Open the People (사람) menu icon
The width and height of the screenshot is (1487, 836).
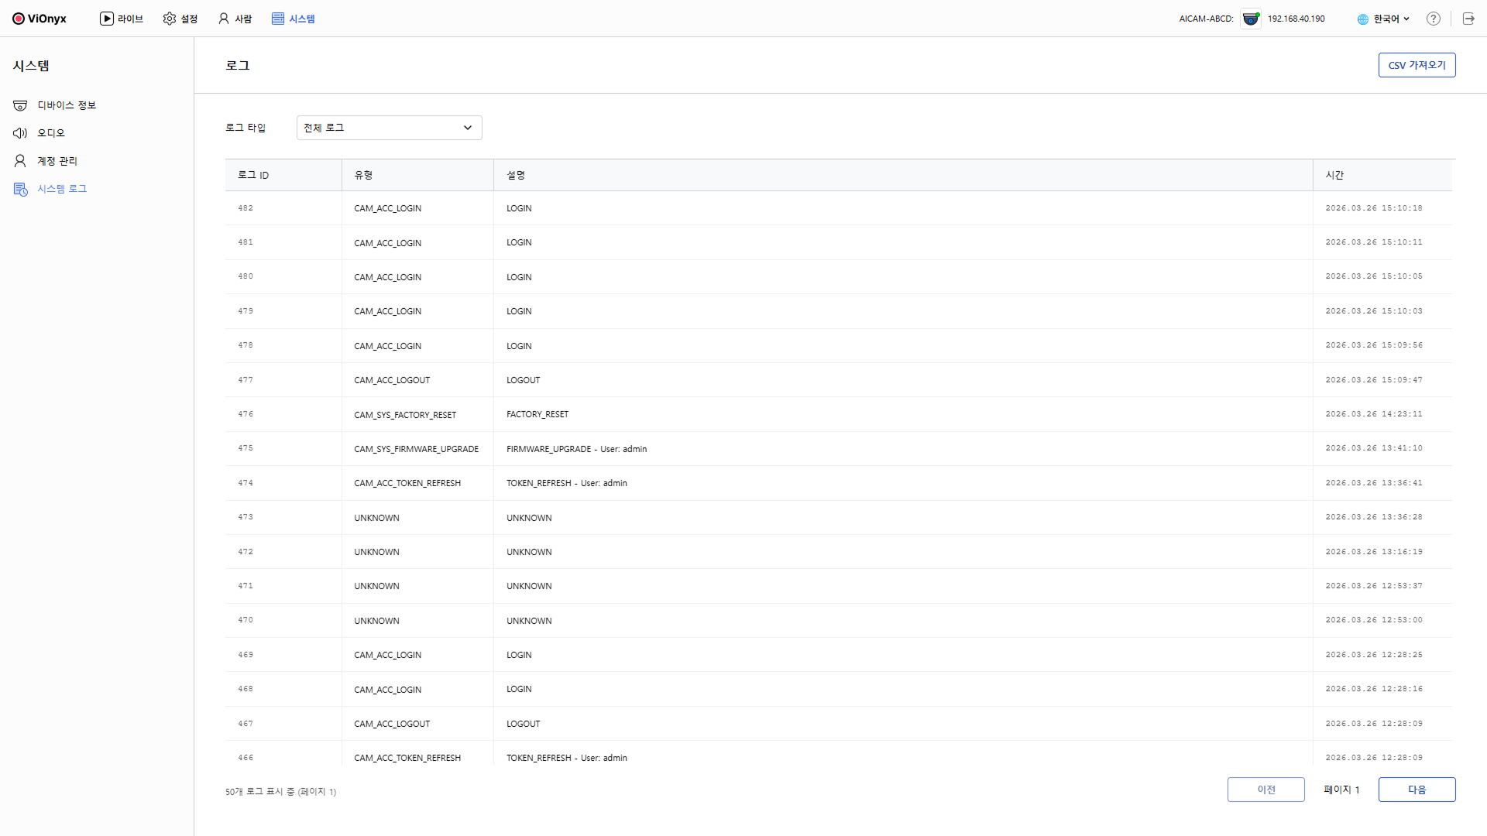click(224, 19)
